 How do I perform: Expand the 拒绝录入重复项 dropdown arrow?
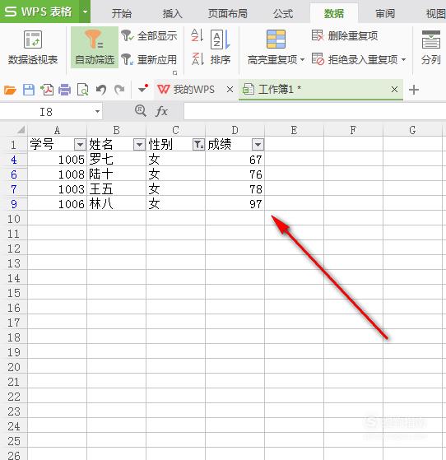(x=404, y=60)
